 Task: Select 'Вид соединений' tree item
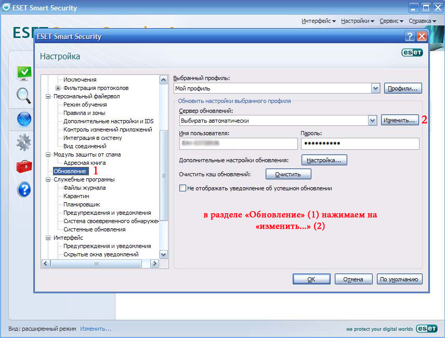click(85, 146)
